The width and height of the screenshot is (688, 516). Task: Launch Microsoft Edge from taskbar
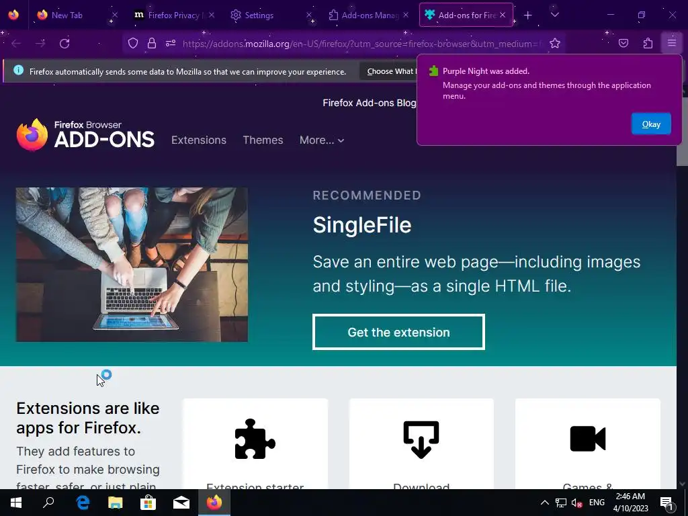[83, 503]
